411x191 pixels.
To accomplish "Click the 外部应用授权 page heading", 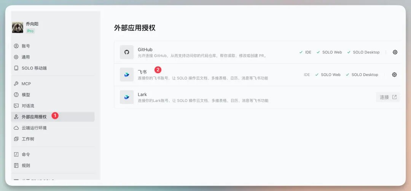I will point(135,28).
